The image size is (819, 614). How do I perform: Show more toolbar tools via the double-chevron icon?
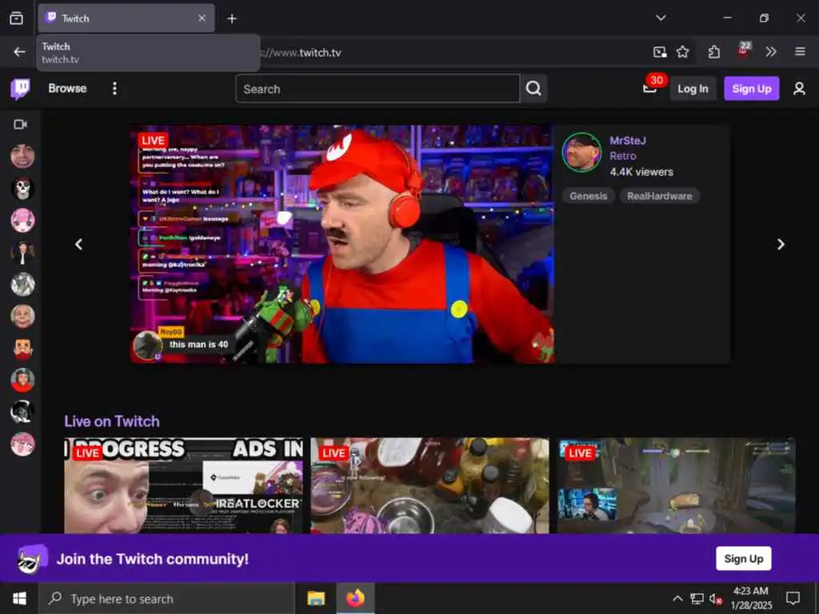tap(771, 52)
